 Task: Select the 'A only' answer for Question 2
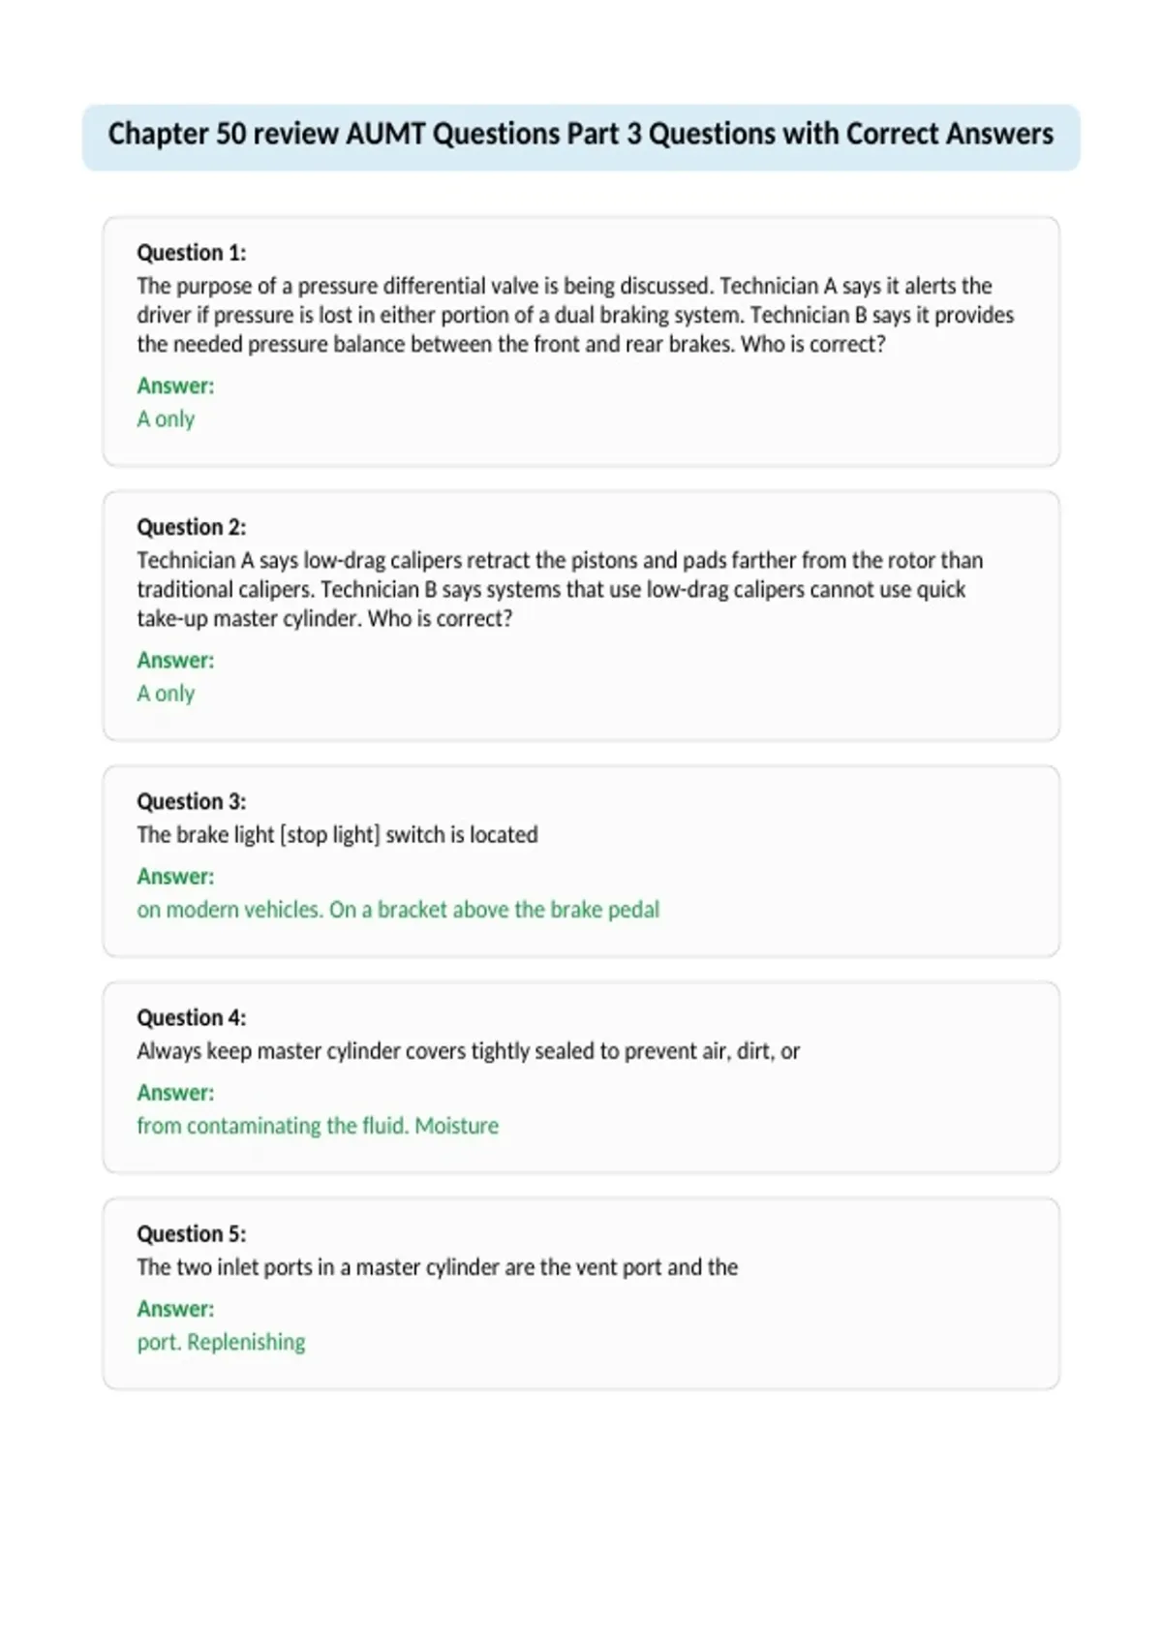166,694
